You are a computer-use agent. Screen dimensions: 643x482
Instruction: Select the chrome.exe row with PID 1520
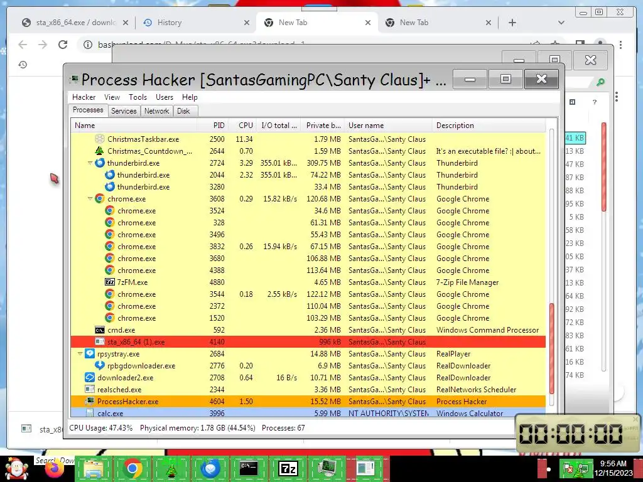click(308, 318)
